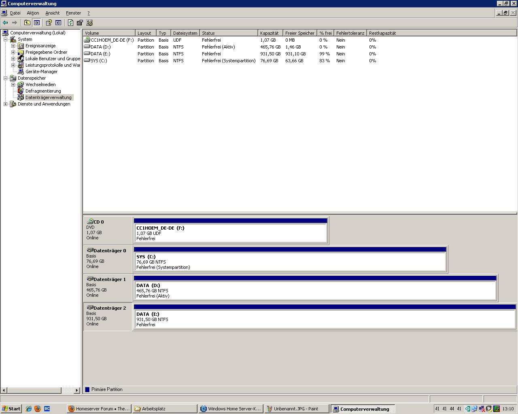Toggle the console tree show/hide icon
The height and width of the screenshot is (414, 518).
[x=37, y=23]
